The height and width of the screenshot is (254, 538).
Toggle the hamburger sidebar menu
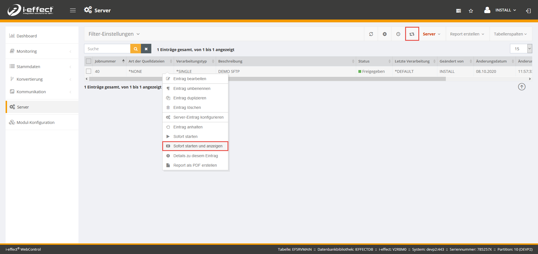pos(73,10)
